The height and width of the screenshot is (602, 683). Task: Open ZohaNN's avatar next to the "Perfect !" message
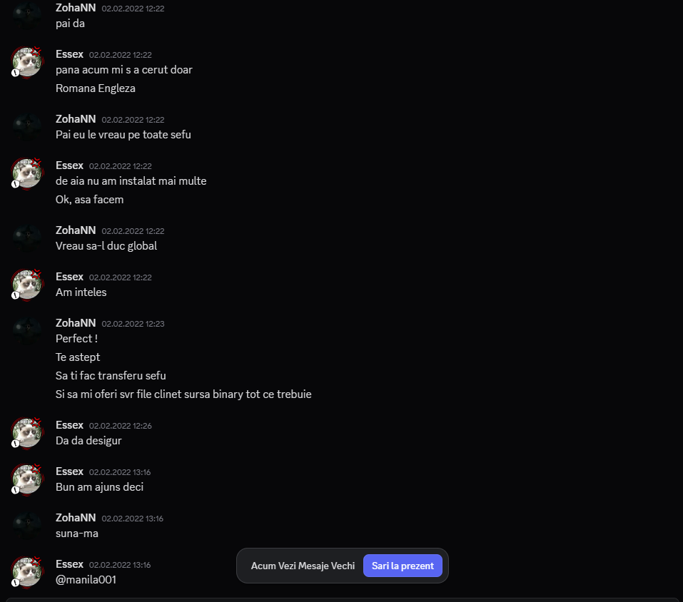point(27,331)
